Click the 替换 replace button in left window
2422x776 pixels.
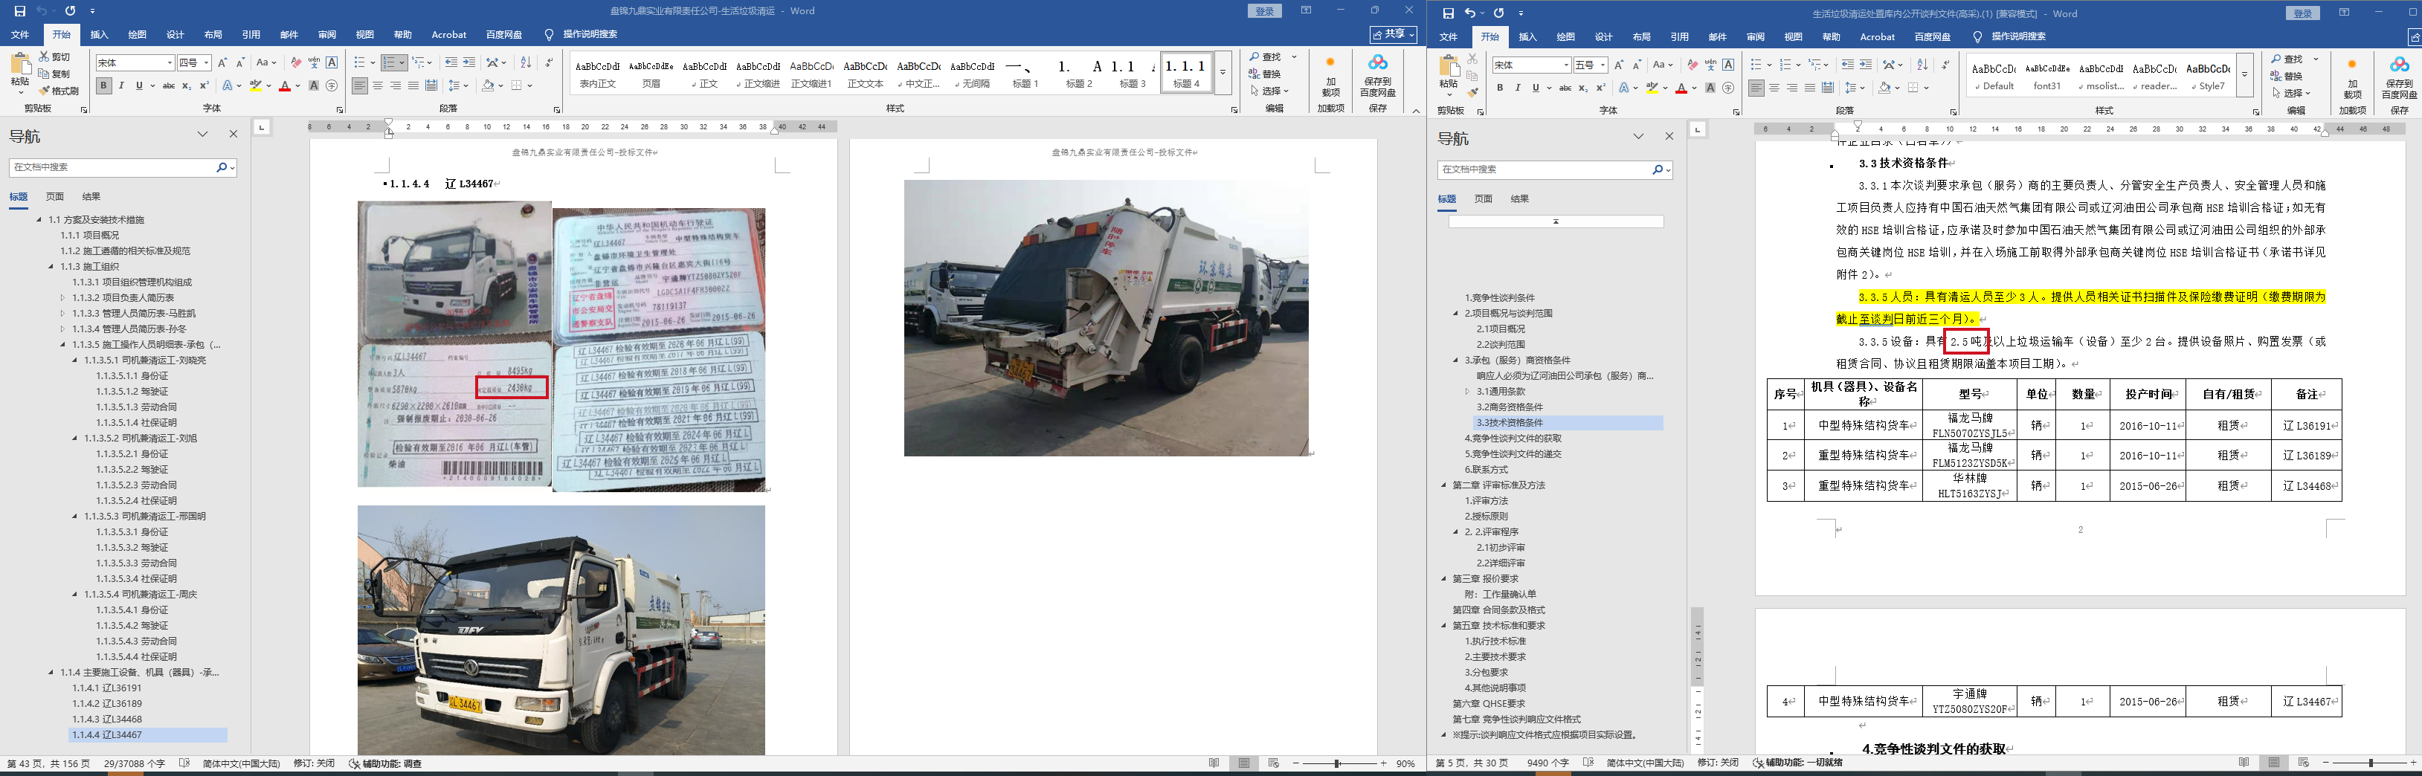click(1266, 74)
